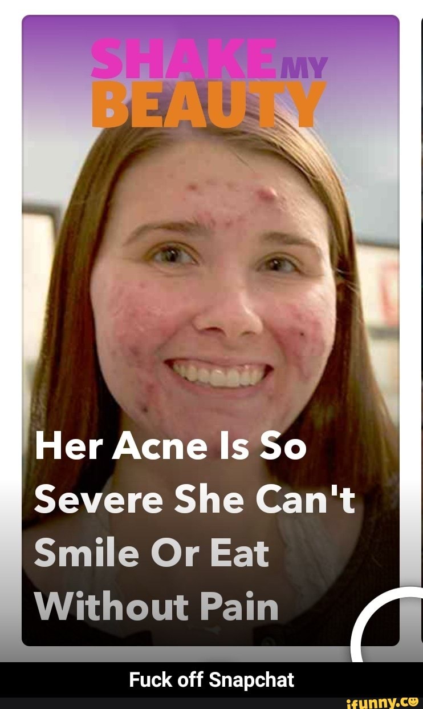Click the headline line "Severe She Can't"
Screen dimensions: 423x709
click(194, 501)
